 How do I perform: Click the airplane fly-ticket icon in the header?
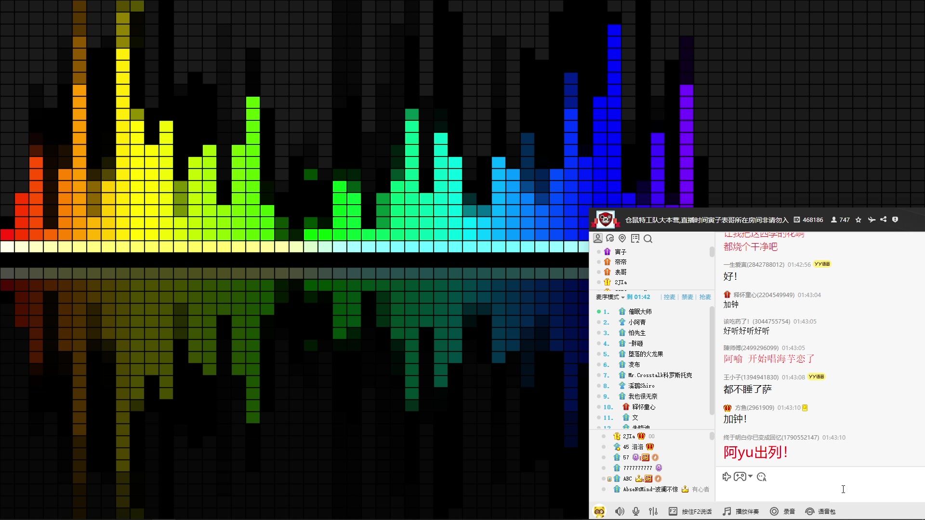point(872,220)
